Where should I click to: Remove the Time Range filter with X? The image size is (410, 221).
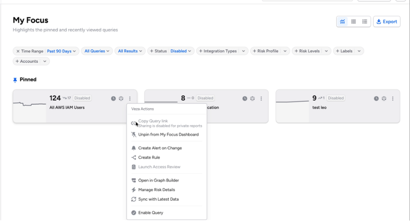(x=18, y=51)
